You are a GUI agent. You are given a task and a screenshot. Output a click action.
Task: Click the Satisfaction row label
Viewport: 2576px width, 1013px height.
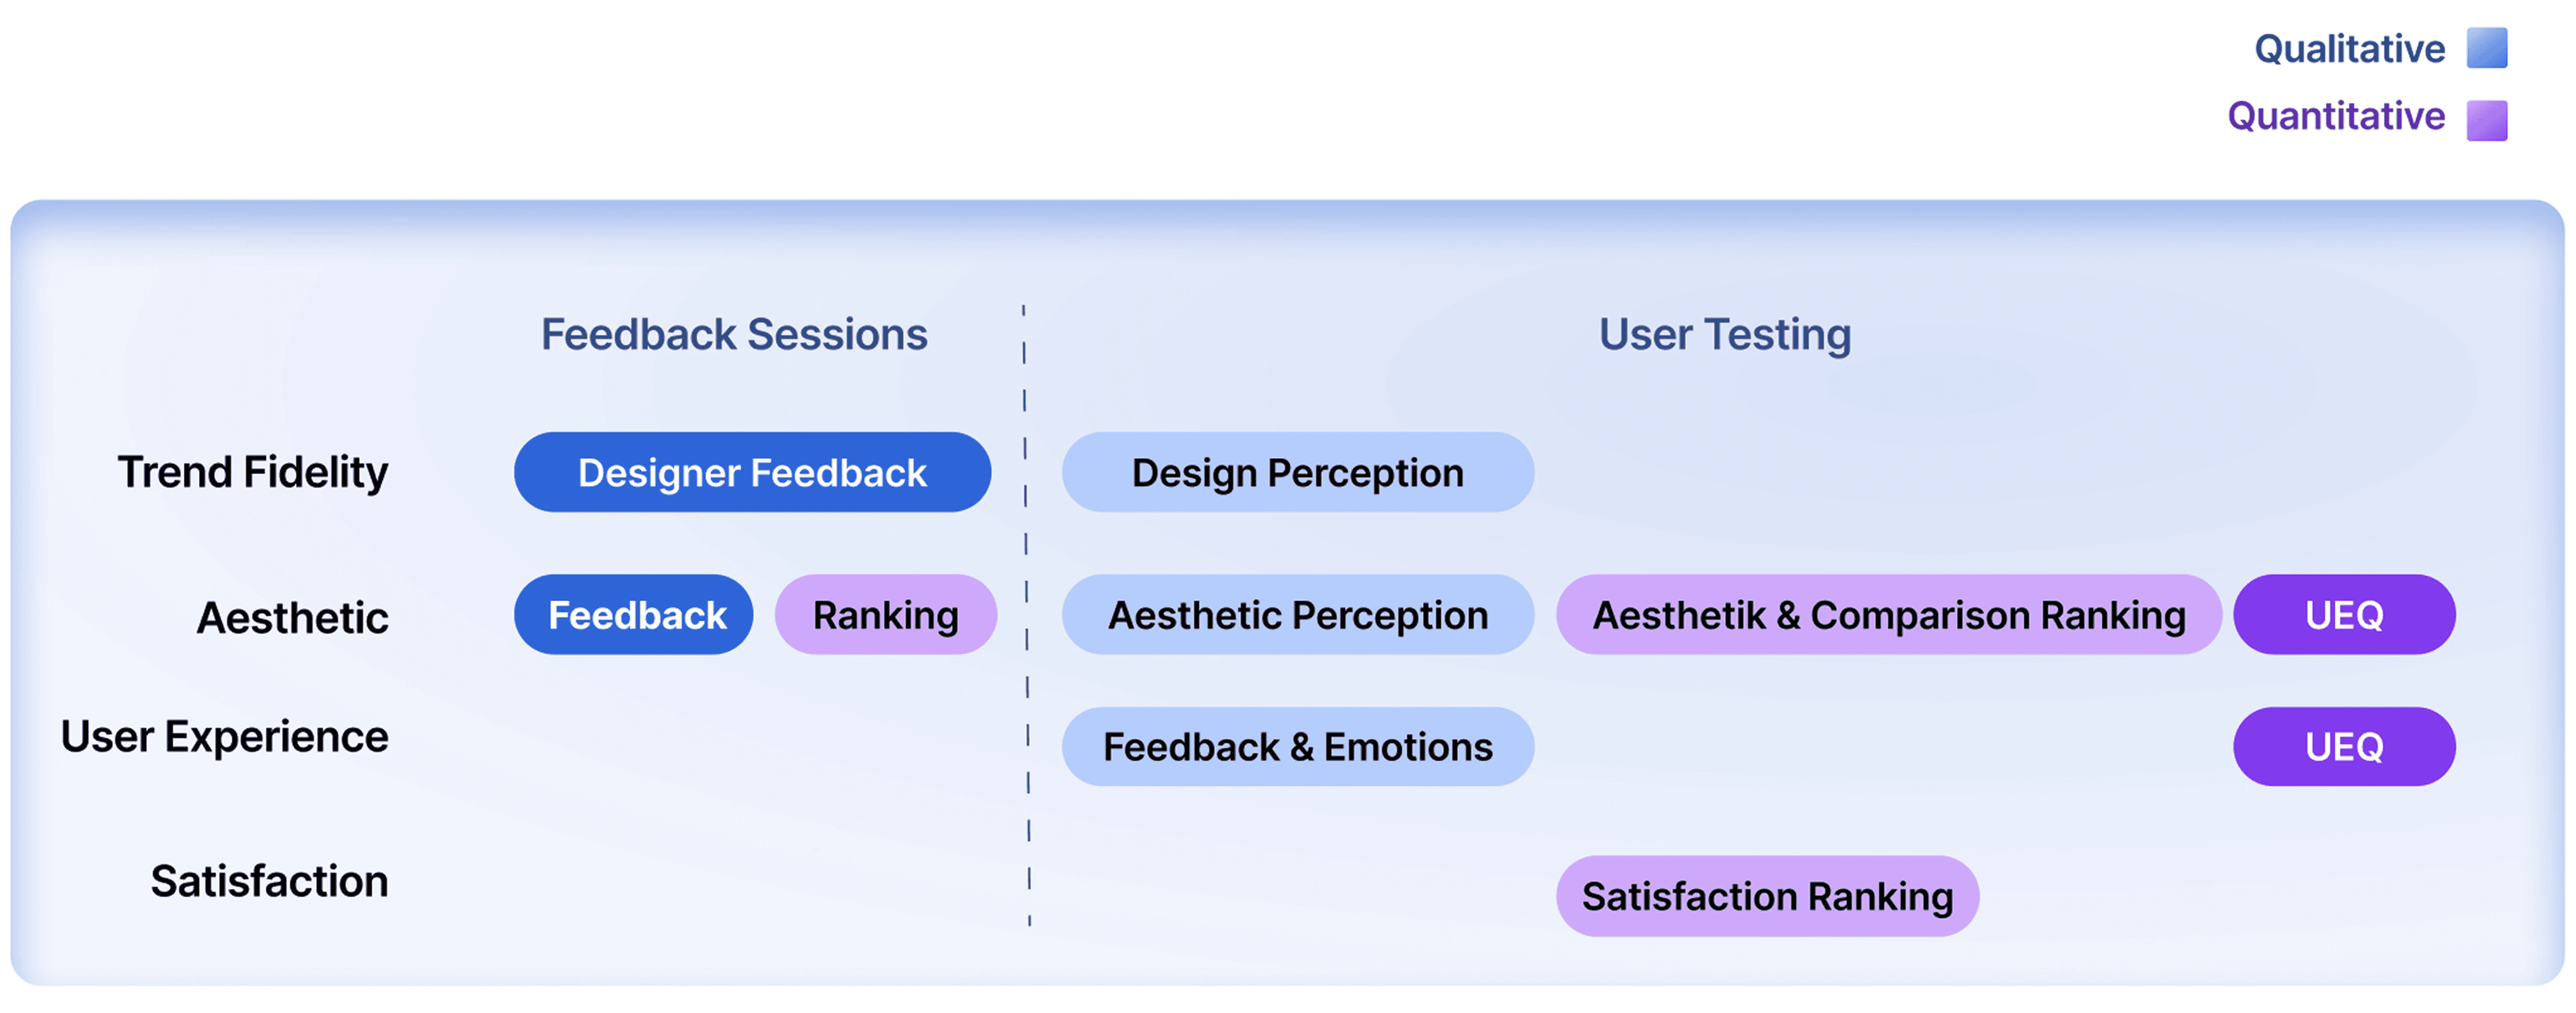click(269, 881)
